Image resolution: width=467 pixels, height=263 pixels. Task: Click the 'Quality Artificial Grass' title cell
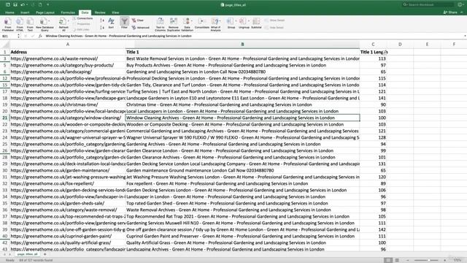[242, 243]
